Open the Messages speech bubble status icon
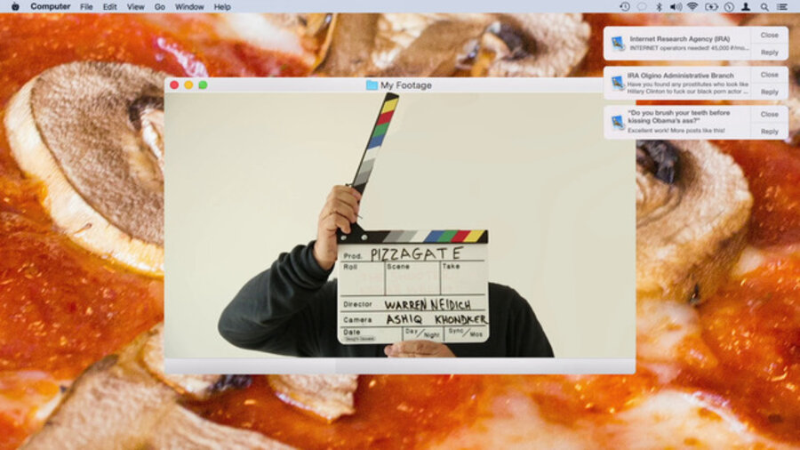 coord(642,6)
